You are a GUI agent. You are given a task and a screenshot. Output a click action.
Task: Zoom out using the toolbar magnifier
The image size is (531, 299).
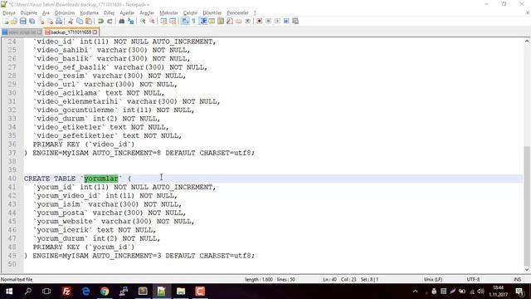(x=152, y=21)
